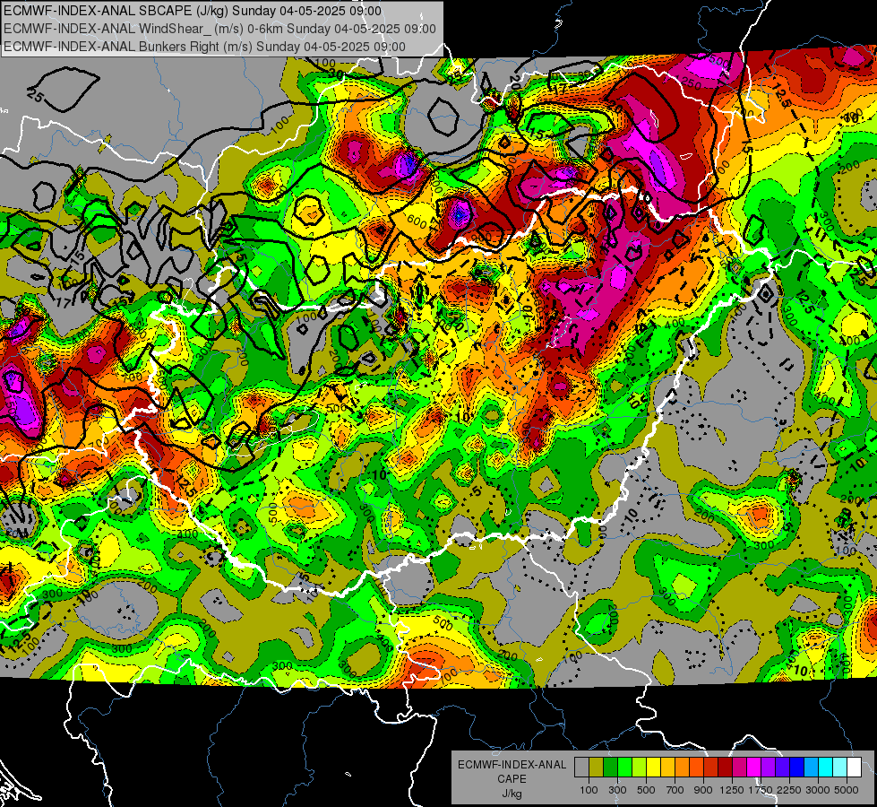
Task: Pick the violet swatch before 2250
Action: (782, 768)
